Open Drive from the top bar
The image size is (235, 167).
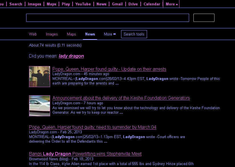133,4
